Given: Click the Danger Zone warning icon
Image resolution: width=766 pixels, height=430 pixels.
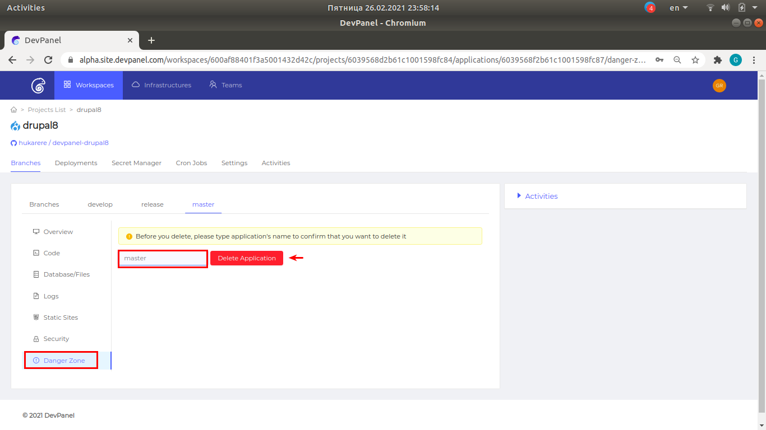Looking at the screenshot, I should pos(35,359).
